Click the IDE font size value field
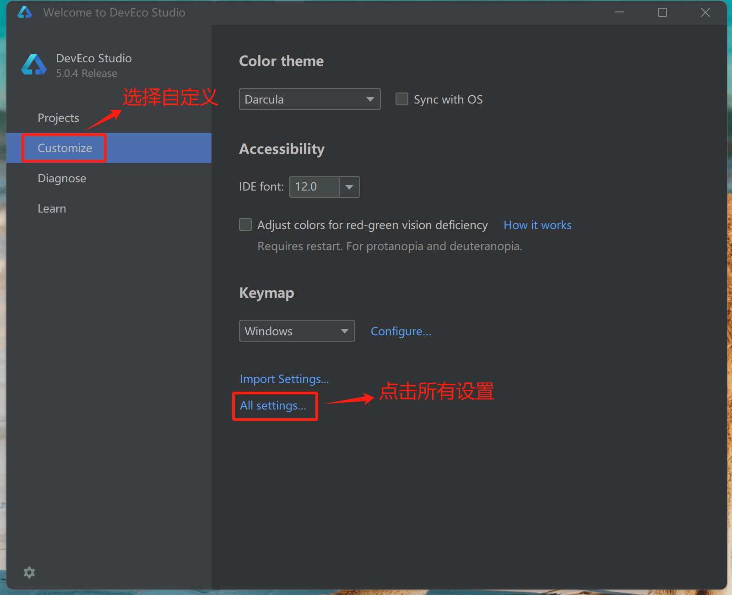The image size is (732, 595). tap(314, 187)
